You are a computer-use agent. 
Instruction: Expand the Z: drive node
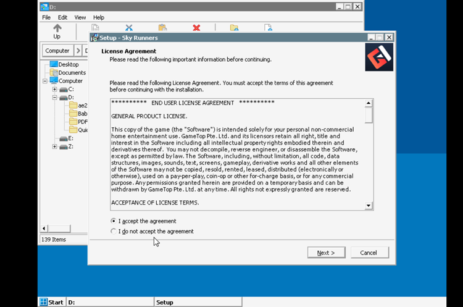[54, 146]
